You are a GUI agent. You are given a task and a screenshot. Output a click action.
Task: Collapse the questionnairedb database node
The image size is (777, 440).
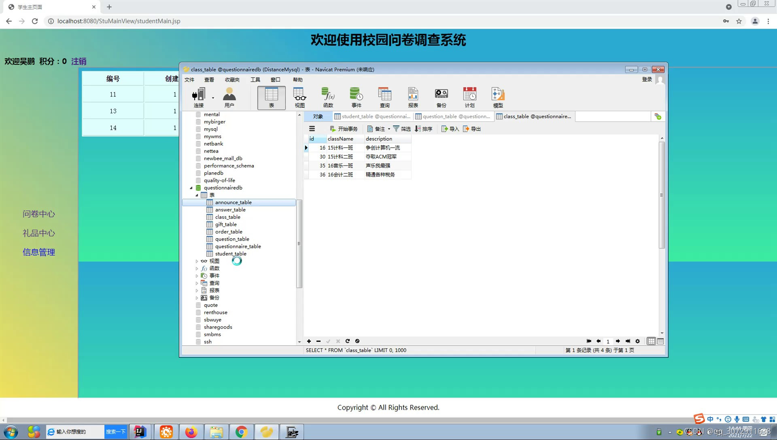click(x=191, y=188)
